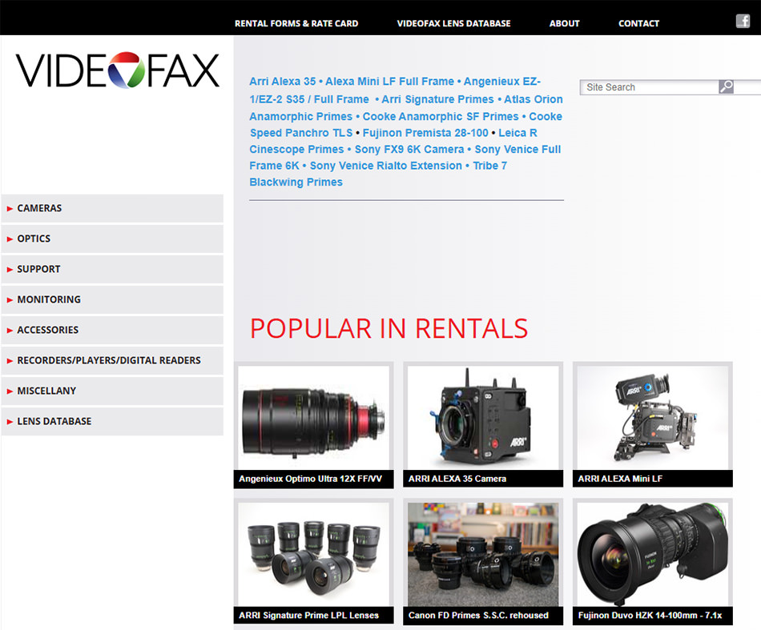
Task: Follow the Cooke Anamorphic SF Primes link
Action: click(x=441, y=116)
